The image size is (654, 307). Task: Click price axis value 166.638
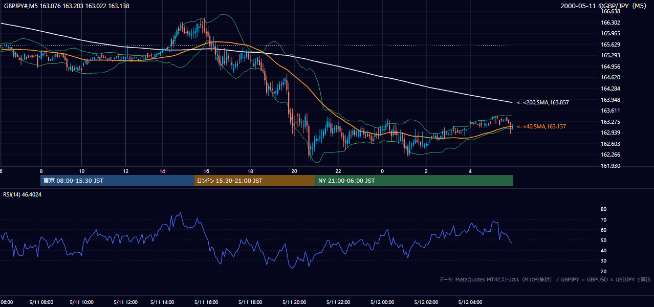pyautogui.click(x=610, y=11)
